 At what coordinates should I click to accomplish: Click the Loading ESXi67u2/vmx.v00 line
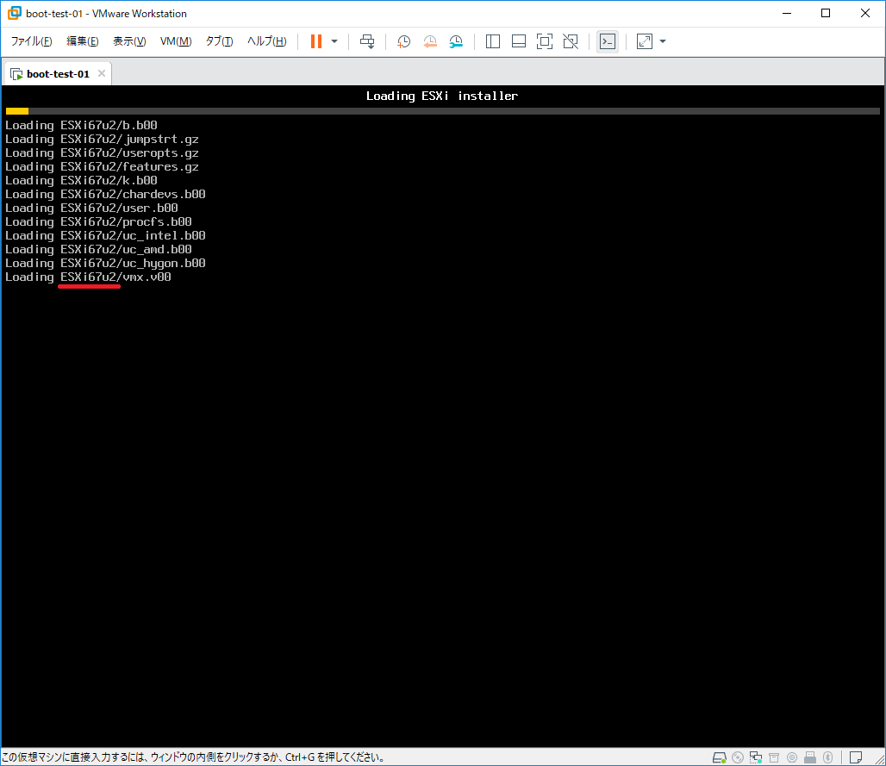click(88, 277)
